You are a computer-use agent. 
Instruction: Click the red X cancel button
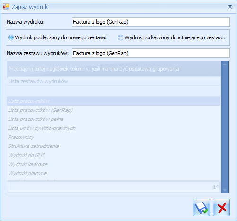tap(221, 207)
